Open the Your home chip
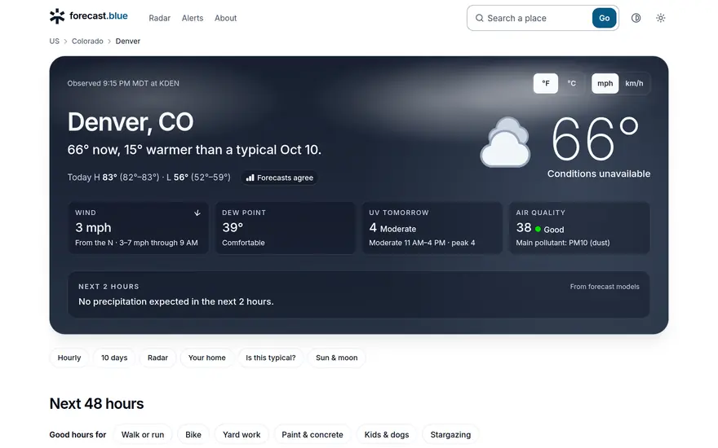Viewport: 718px width, 448px height. (207, 358)
